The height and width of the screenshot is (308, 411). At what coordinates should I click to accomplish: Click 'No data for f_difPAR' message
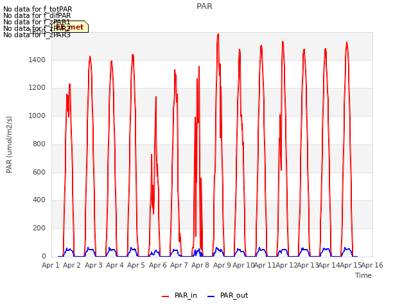(x=37, y=15)
